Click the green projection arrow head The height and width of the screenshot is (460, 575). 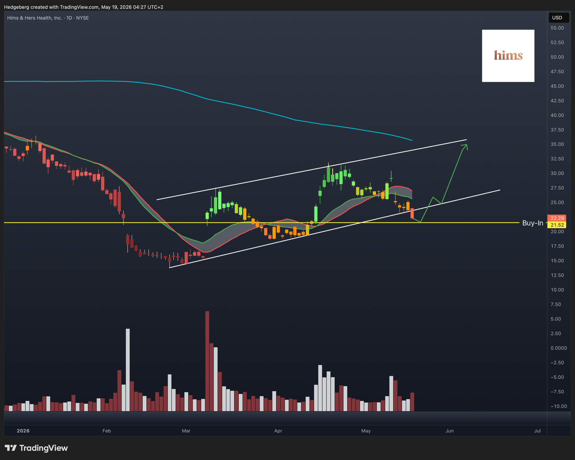[465, 147]
